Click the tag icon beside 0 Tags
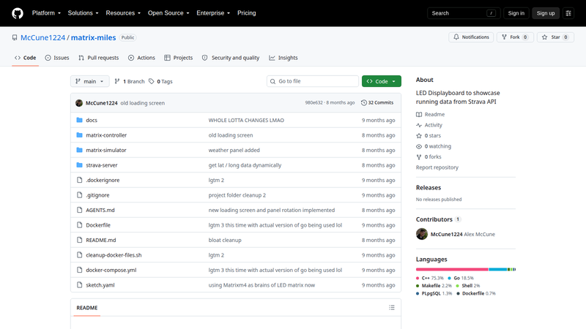 pos(152,81)
